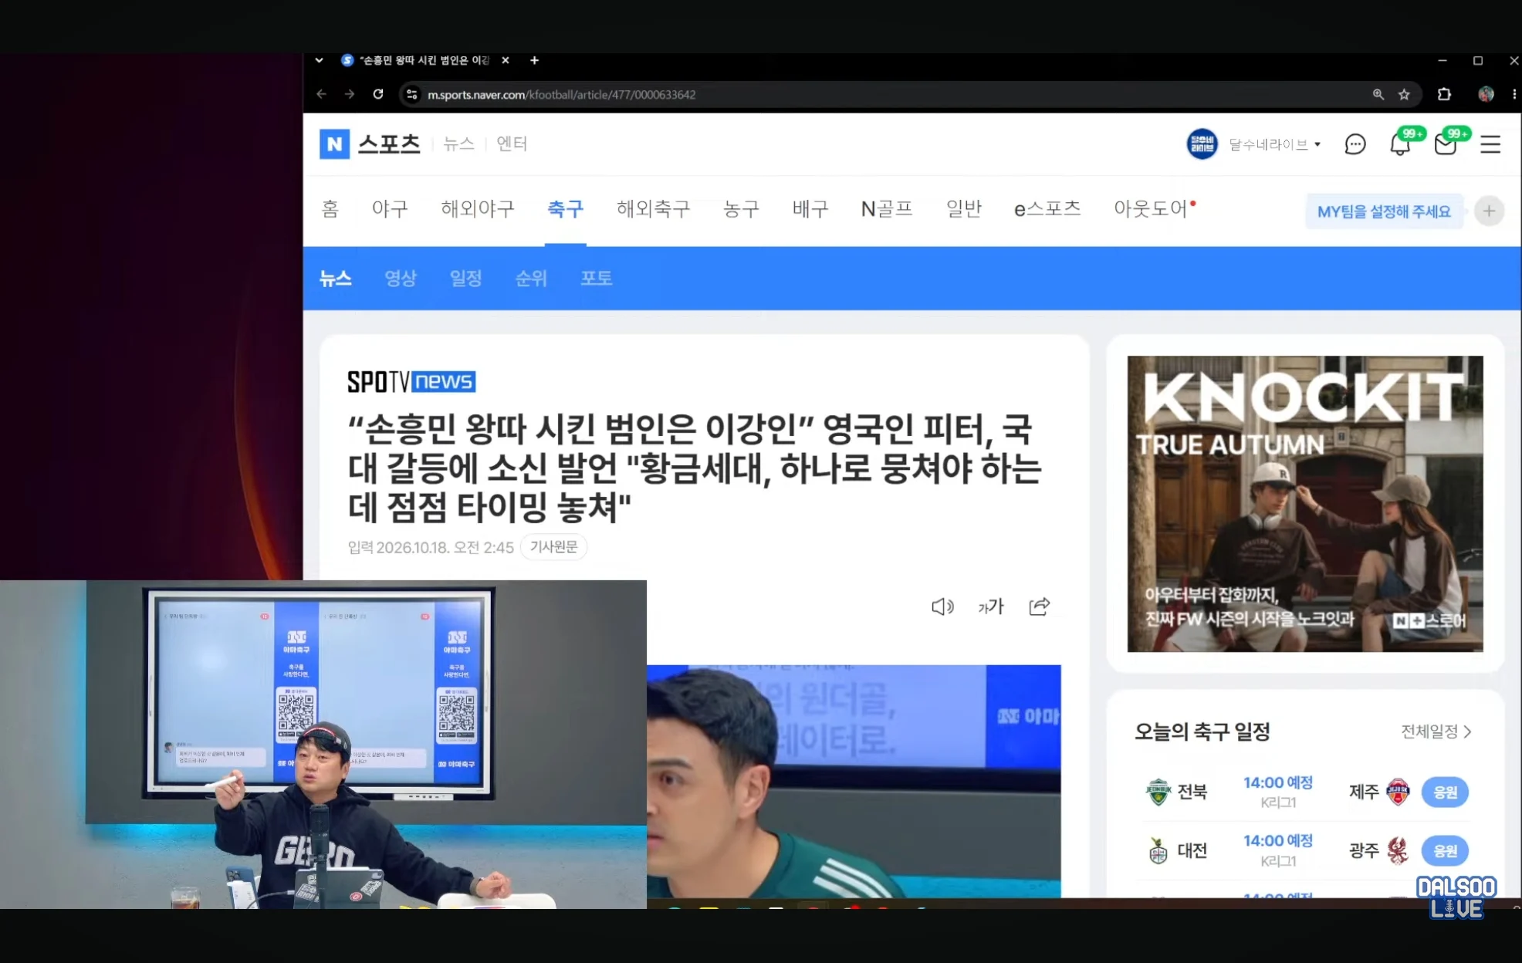Click the 기사원문 original article button
The height and width of the screenshot is (963, 1522).
point(553,547)
